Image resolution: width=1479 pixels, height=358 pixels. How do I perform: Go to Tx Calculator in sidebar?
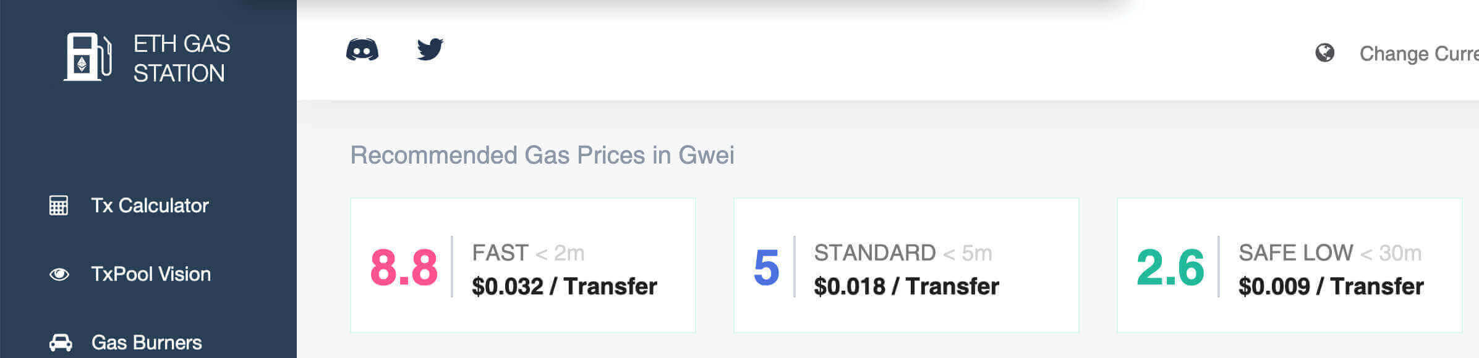click(150, 206)
